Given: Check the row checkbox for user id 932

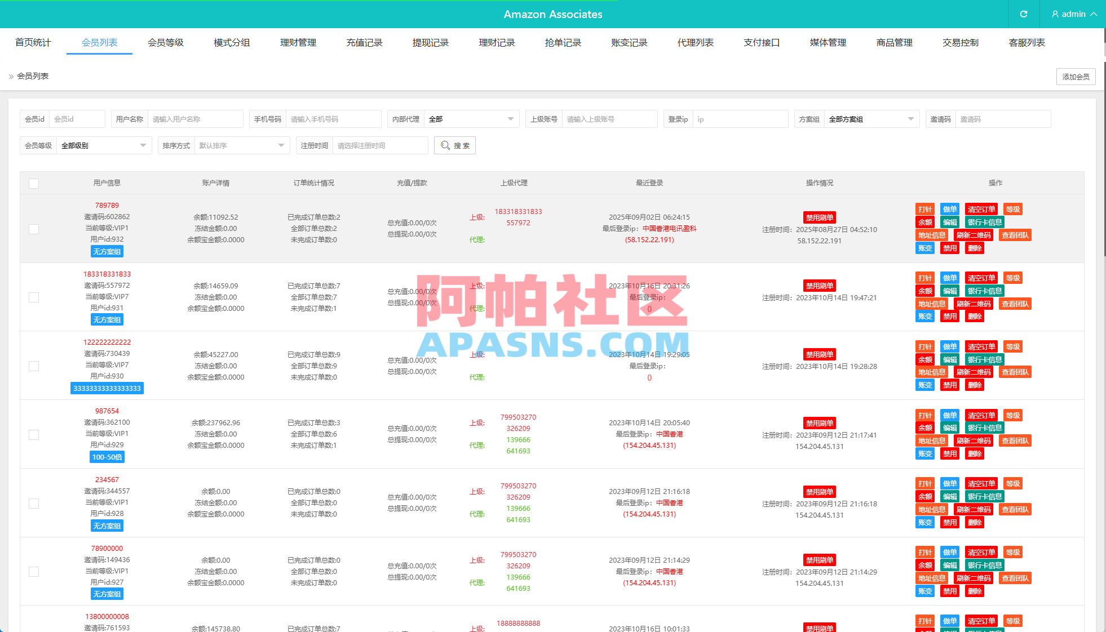Looking at the screenshot, I should [x=34, y=229].
